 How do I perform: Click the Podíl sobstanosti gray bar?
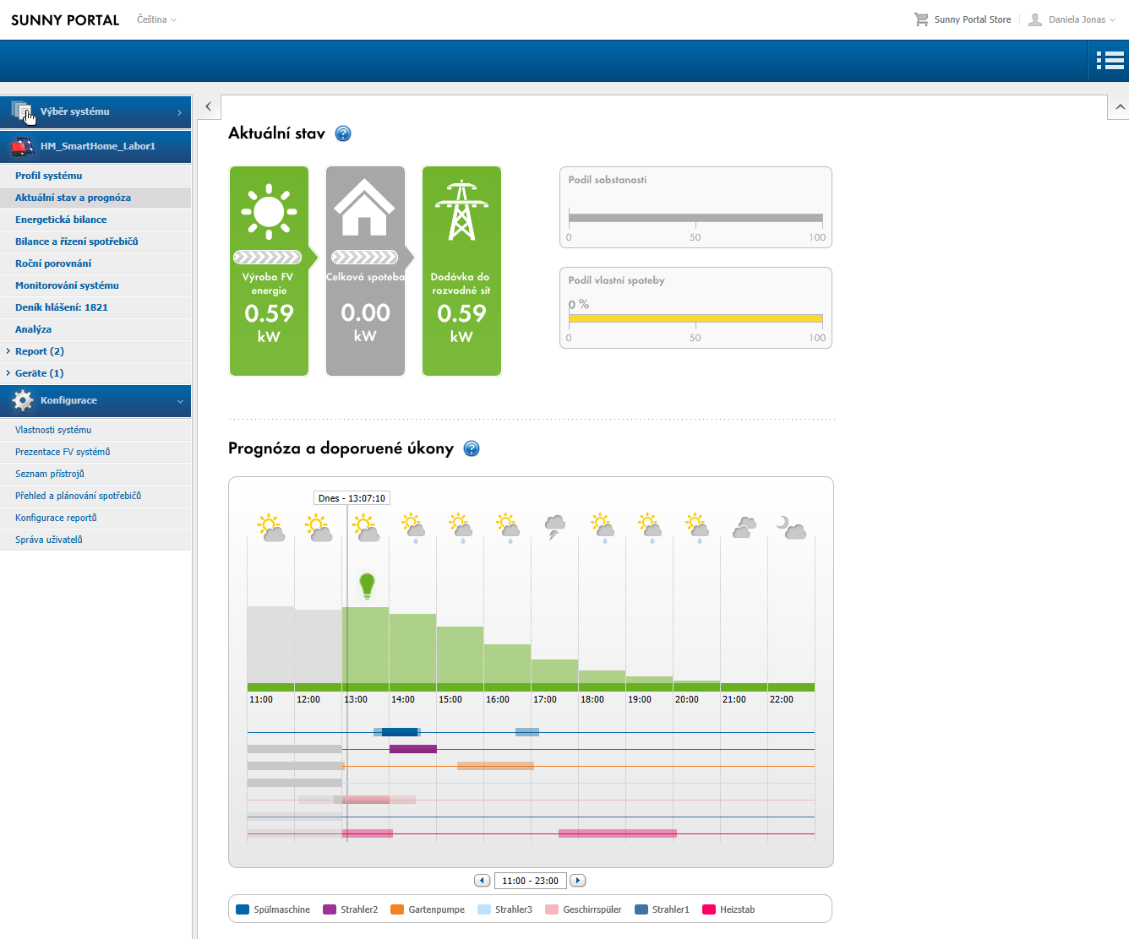(695, 218)
